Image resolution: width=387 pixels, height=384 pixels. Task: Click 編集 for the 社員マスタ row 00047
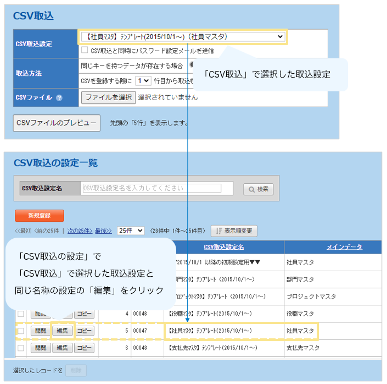point(61,331)
